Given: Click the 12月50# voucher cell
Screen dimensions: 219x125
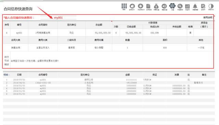Looking at the screenshot, I should pos(147,85).
